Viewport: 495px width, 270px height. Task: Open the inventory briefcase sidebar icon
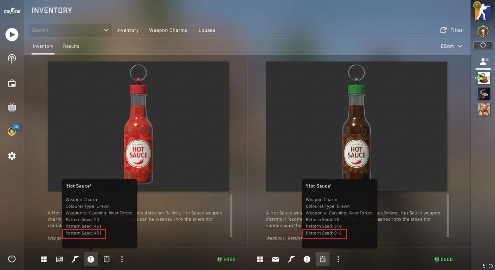(12, 83)
